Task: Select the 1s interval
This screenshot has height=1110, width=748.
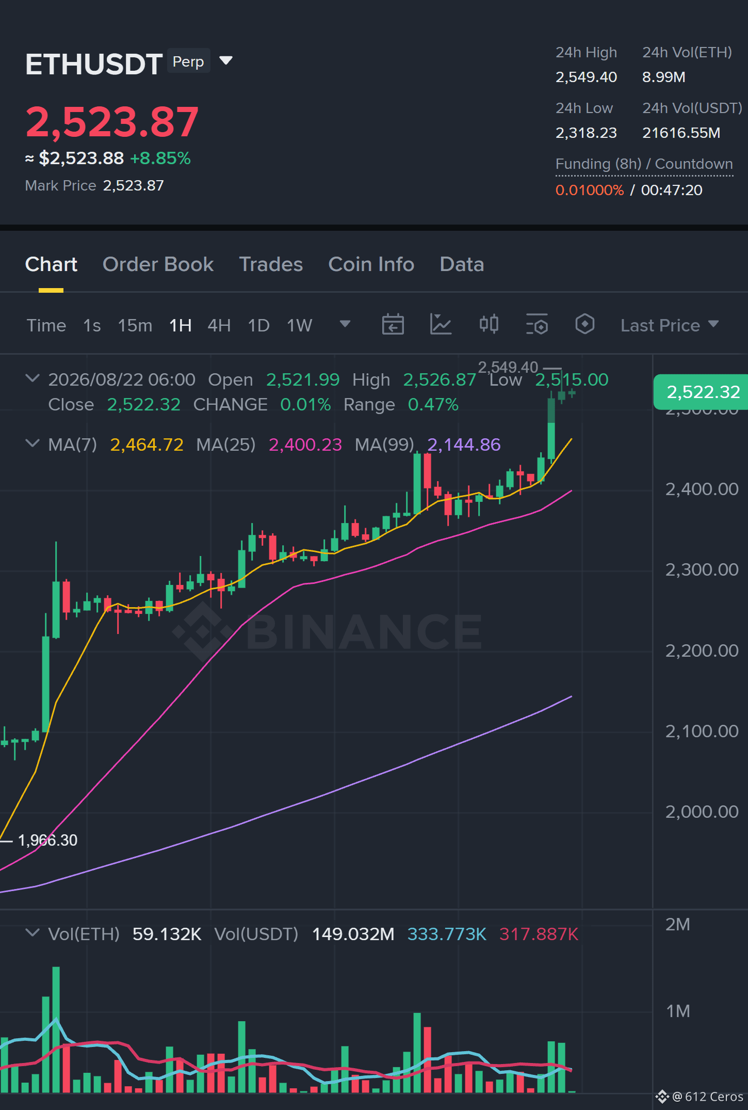Action: click(92, 325)
